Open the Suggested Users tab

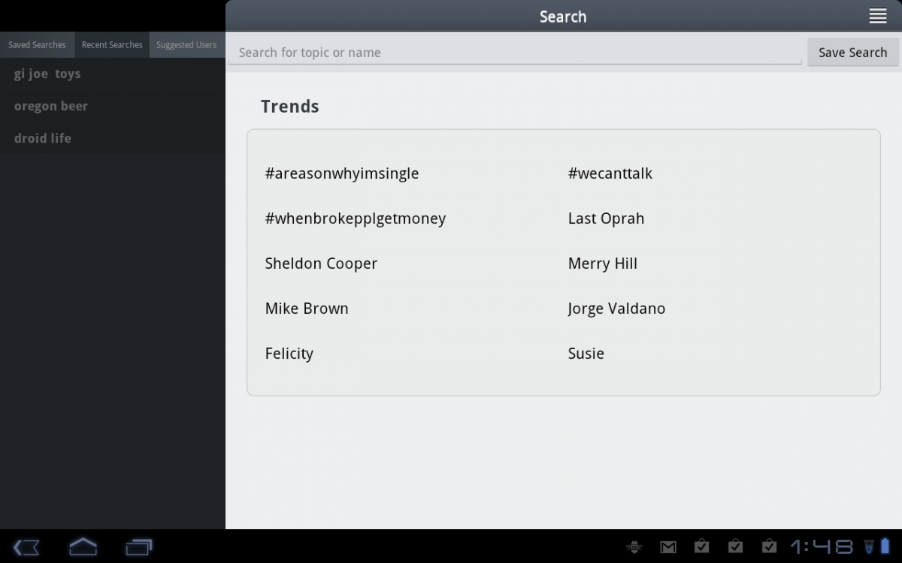pos(186,45)
